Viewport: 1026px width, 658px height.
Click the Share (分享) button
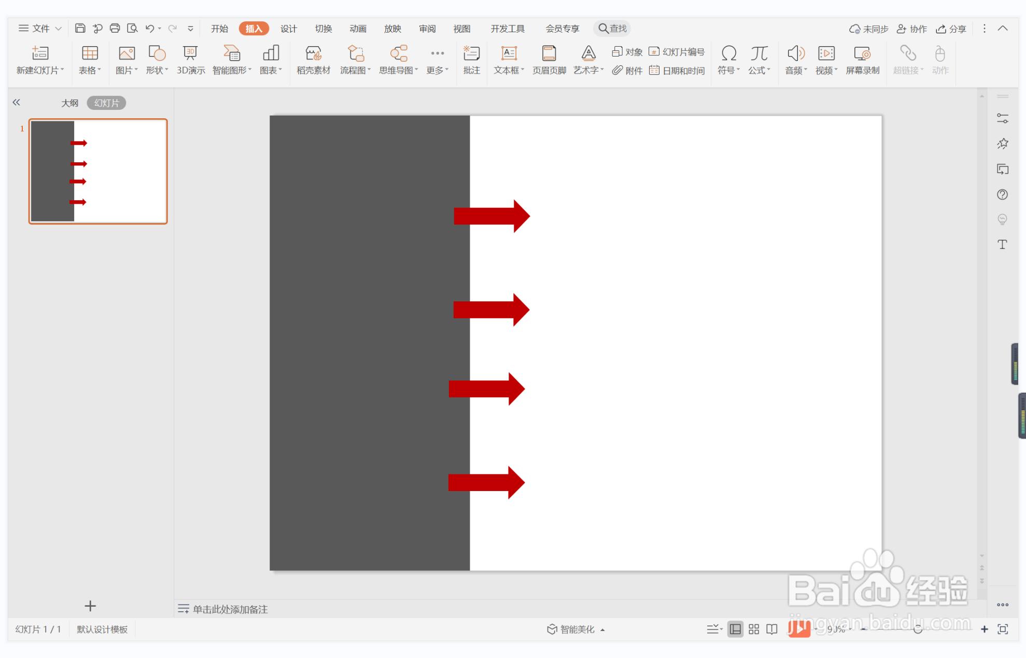coord(951,29)
